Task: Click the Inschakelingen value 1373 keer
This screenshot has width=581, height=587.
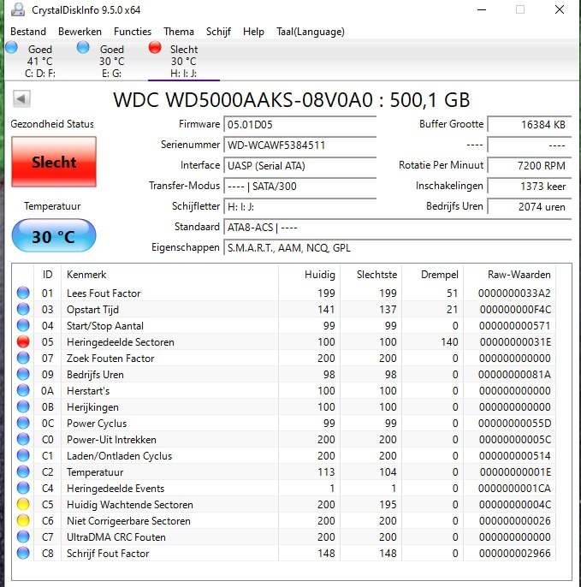Action: pos(530,186)
